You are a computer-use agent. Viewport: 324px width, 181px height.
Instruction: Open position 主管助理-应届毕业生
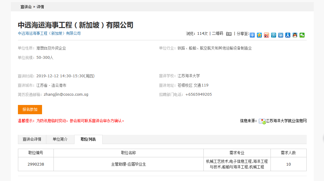point(129,164)
